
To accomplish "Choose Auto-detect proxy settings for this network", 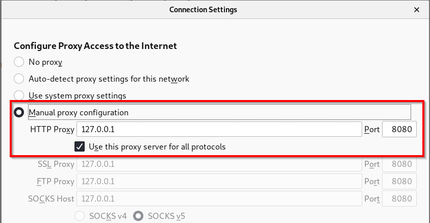I will 19,79.
